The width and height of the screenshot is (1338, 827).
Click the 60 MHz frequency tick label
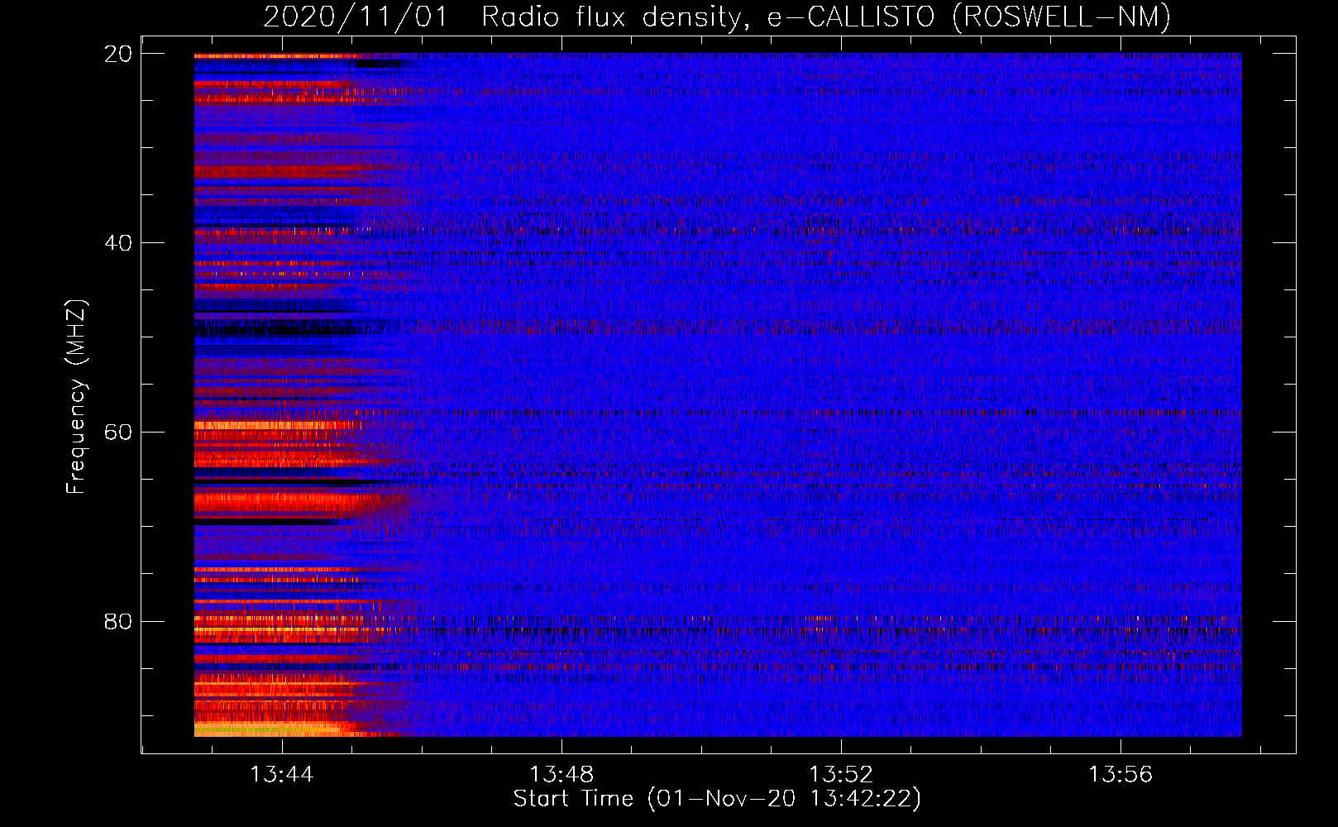click(x=118, y=433)
